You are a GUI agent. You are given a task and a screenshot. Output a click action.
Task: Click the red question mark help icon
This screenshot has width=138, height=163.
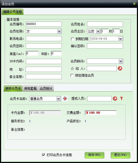point(121,98)
